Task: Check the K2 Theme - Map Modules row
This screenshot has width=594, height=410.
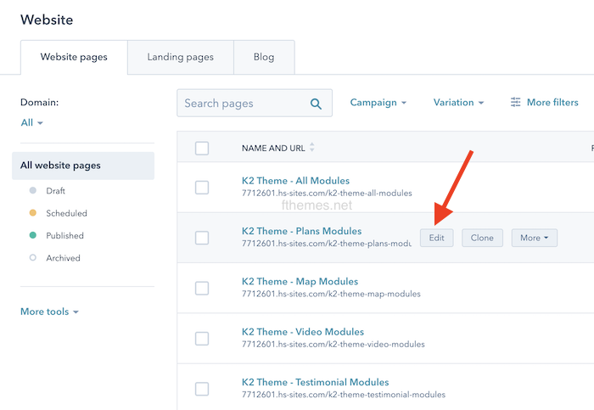Action: point(202,289)
